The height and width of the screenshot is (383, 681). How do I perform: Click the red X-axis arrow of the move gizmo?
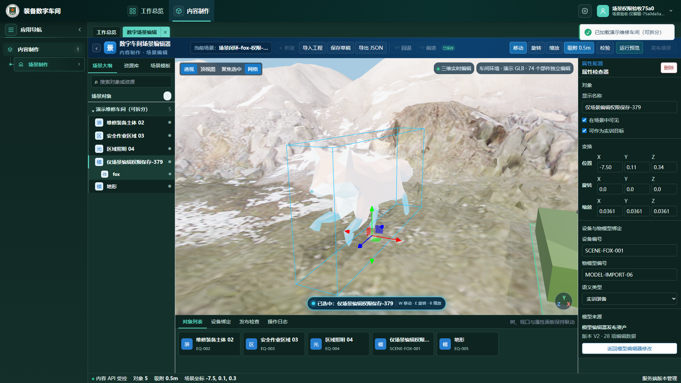pos(399,240)
